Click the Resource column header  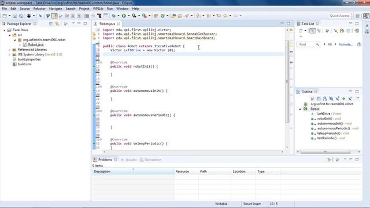click(186, 172)
